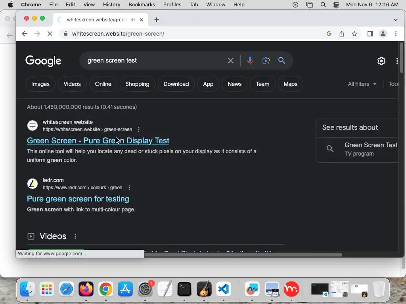Viewport: 406px width, 304px height.
Task: Open the History menu
Action: [111, 5]
